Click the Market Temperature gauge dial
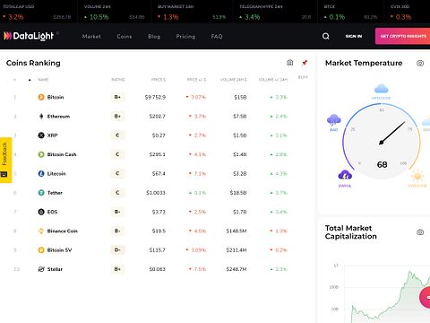This screenshot has height=323, width=430. 382,141
